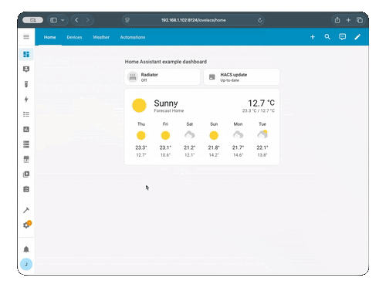Click the Sun high of 21.8°
The height and width of the screenshot is (298, 386).
point(214,147)
